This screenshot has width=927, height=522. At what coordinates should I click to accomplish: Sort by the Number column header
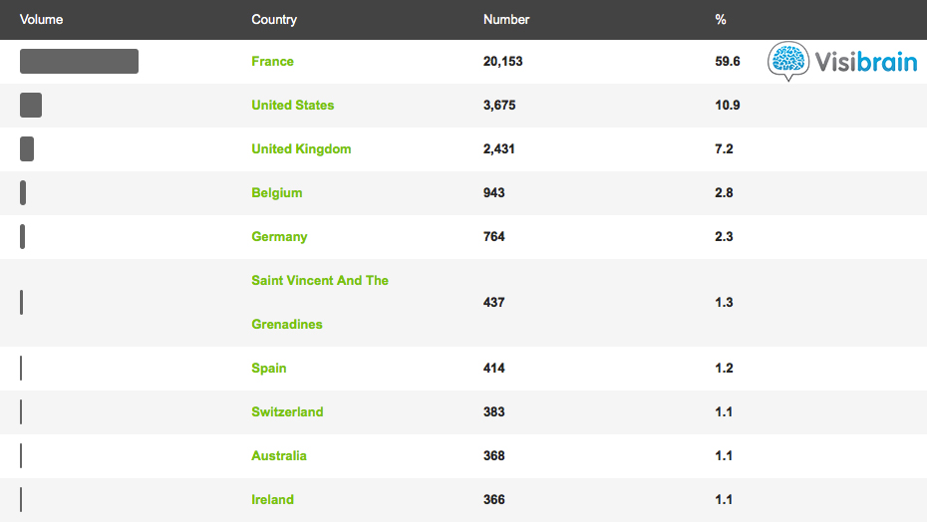pyautogui.click(x=506, y=20)
